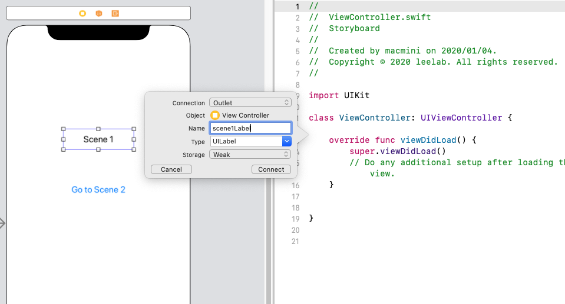The image size is (565, 304).
Task: Click the super.viewDidLoad() line in editor
Action: pyautogui.click(x=398, y=151)
